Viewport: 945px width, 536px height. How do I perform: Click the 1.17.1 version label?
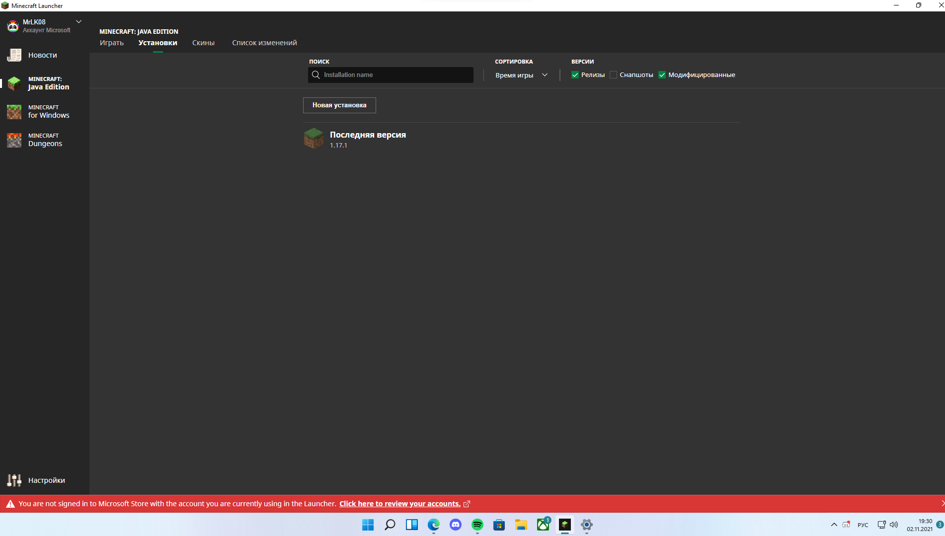[338, 146]
